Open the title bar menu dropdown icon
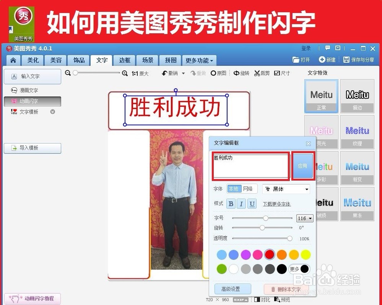The image size is (382, 305). tap(338, 48)
